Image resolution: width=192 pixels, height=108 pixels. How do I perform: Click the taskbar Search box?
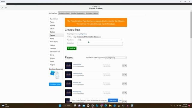point(67,106)
